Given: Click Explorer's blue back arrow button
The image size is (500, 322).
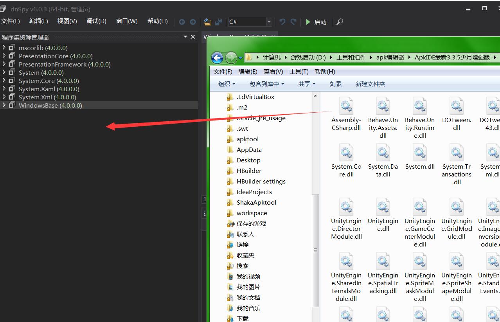Looking at the screenshot, I should [x=217, y=58].
